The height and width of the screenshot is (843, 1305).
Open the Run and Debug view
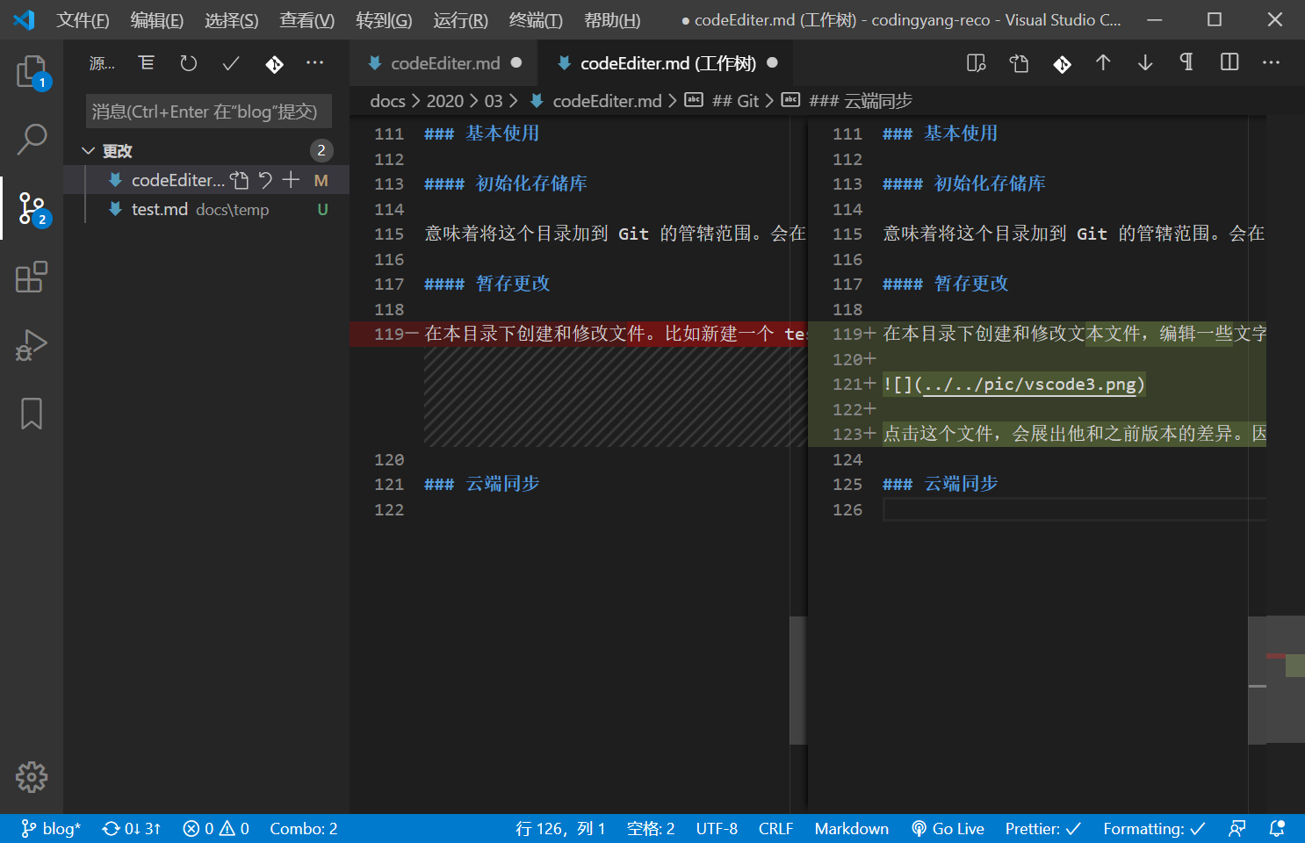(x=32, y=345)
